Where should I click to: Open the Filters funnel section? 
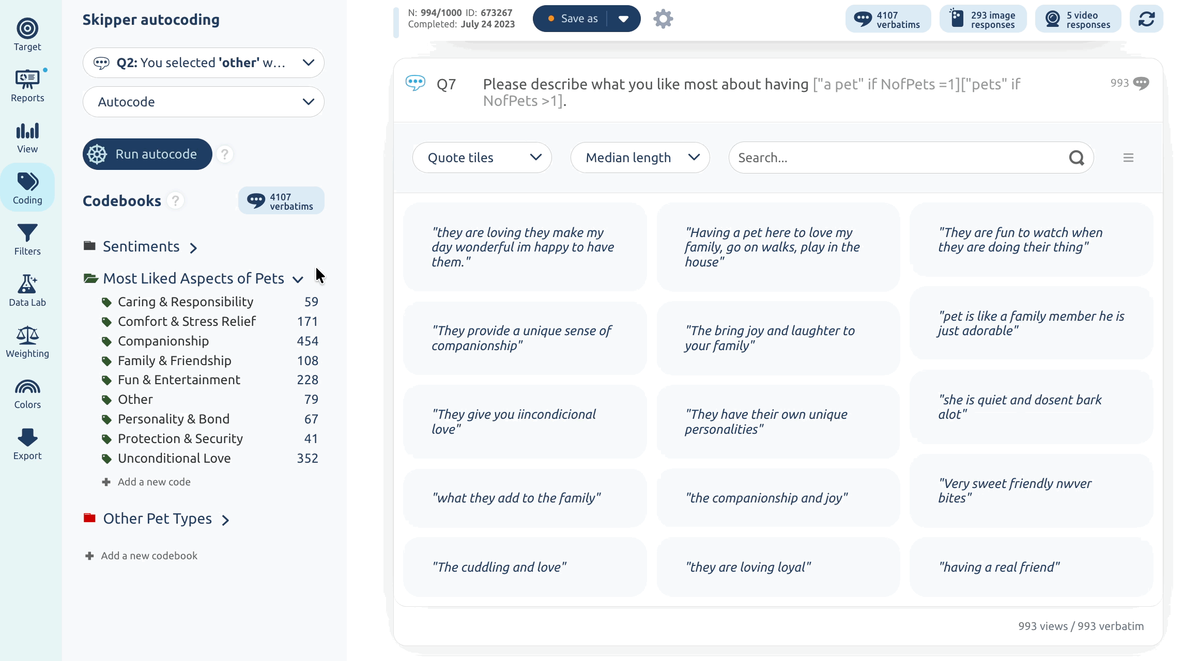click(27, 239)
